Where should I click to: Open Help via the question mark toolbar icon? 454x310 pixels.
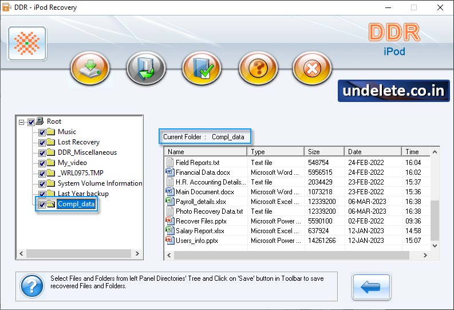(x=258, y=69)
